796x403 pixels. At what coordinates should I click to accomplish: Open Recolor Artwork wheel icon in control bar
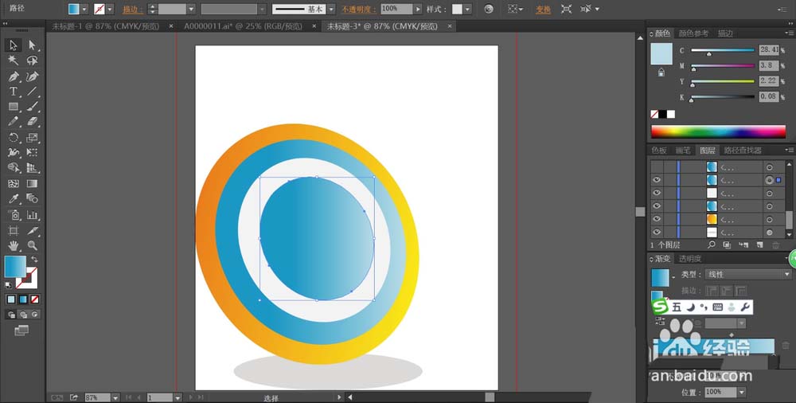click(x=489, y=9)
